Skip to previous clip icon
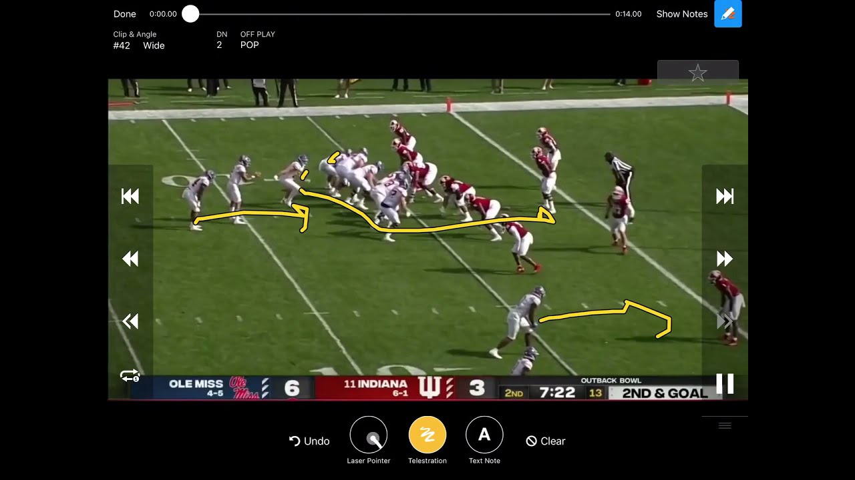This screenshot has height=480, width=855. 130,196
